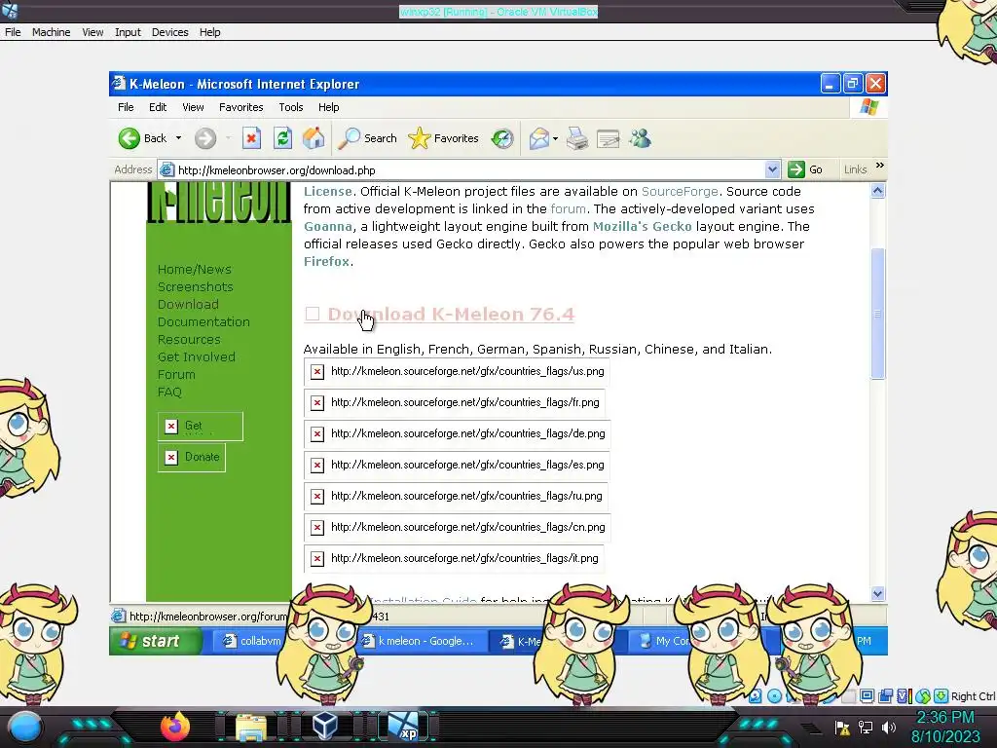
Task: Open the forum link in paragraph
Action: (x=568, y=208)
